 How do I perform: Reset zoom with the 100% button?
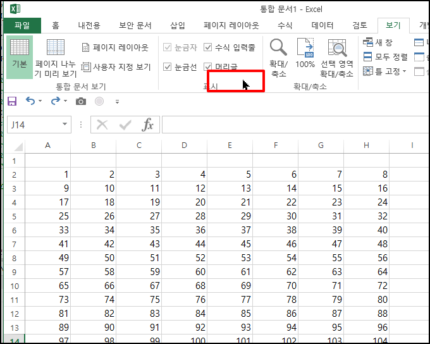point(305,54)
